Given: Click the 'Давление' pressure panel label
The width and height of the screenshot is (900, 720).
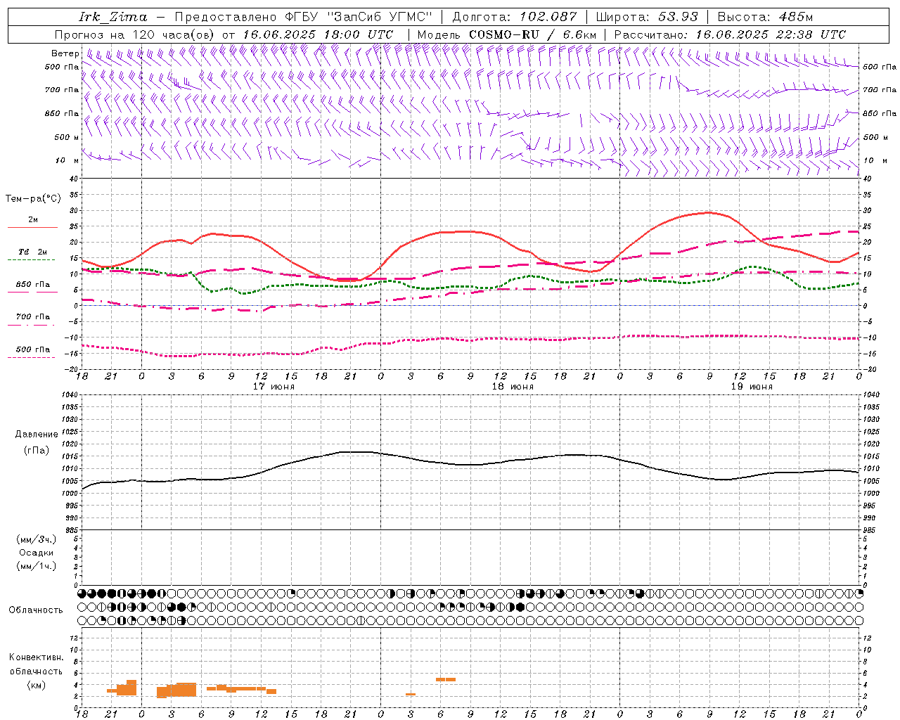Looking at the screenshot, I should coord(36,435).
